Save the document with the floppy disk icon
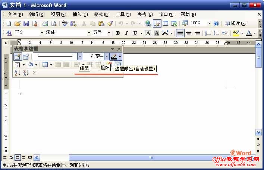 coord(26,23)
